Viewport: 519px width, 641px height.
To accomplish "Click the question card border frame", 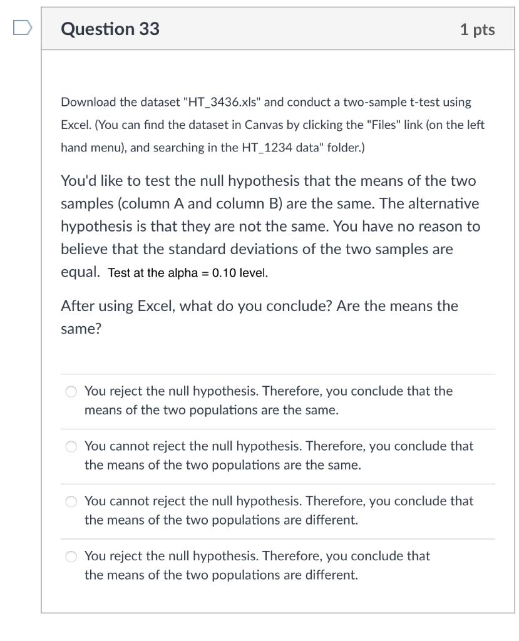I will [x=43, y=313].
